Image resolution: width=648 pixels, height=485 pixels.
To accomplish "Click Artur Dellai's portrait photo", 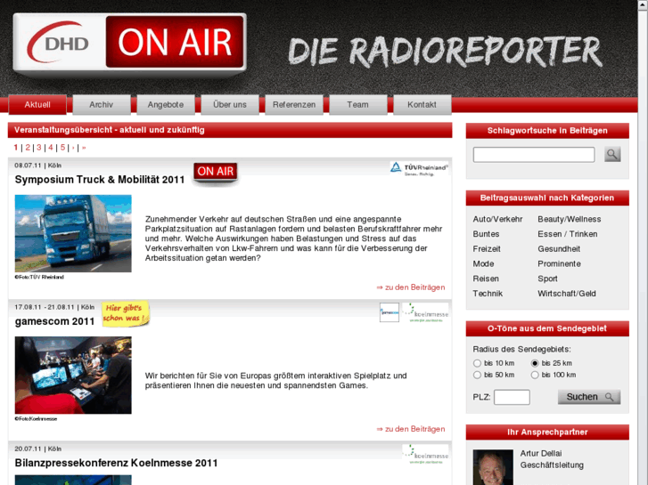I will 493,467.
